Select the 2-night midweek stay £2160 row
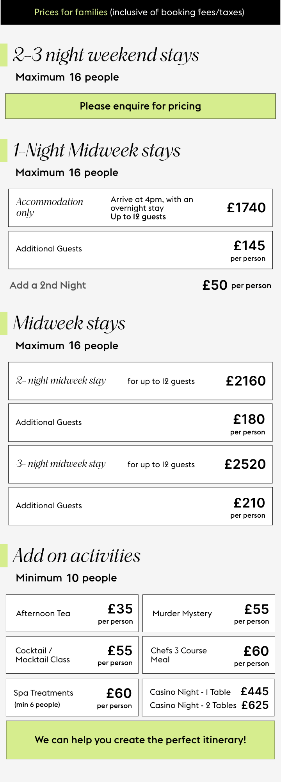The width and height of the screenshot is (281, 782). (140, 381)
